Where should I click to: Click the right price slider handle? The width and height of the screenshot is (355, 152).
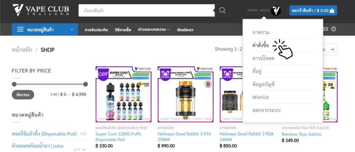click(85, 84)
